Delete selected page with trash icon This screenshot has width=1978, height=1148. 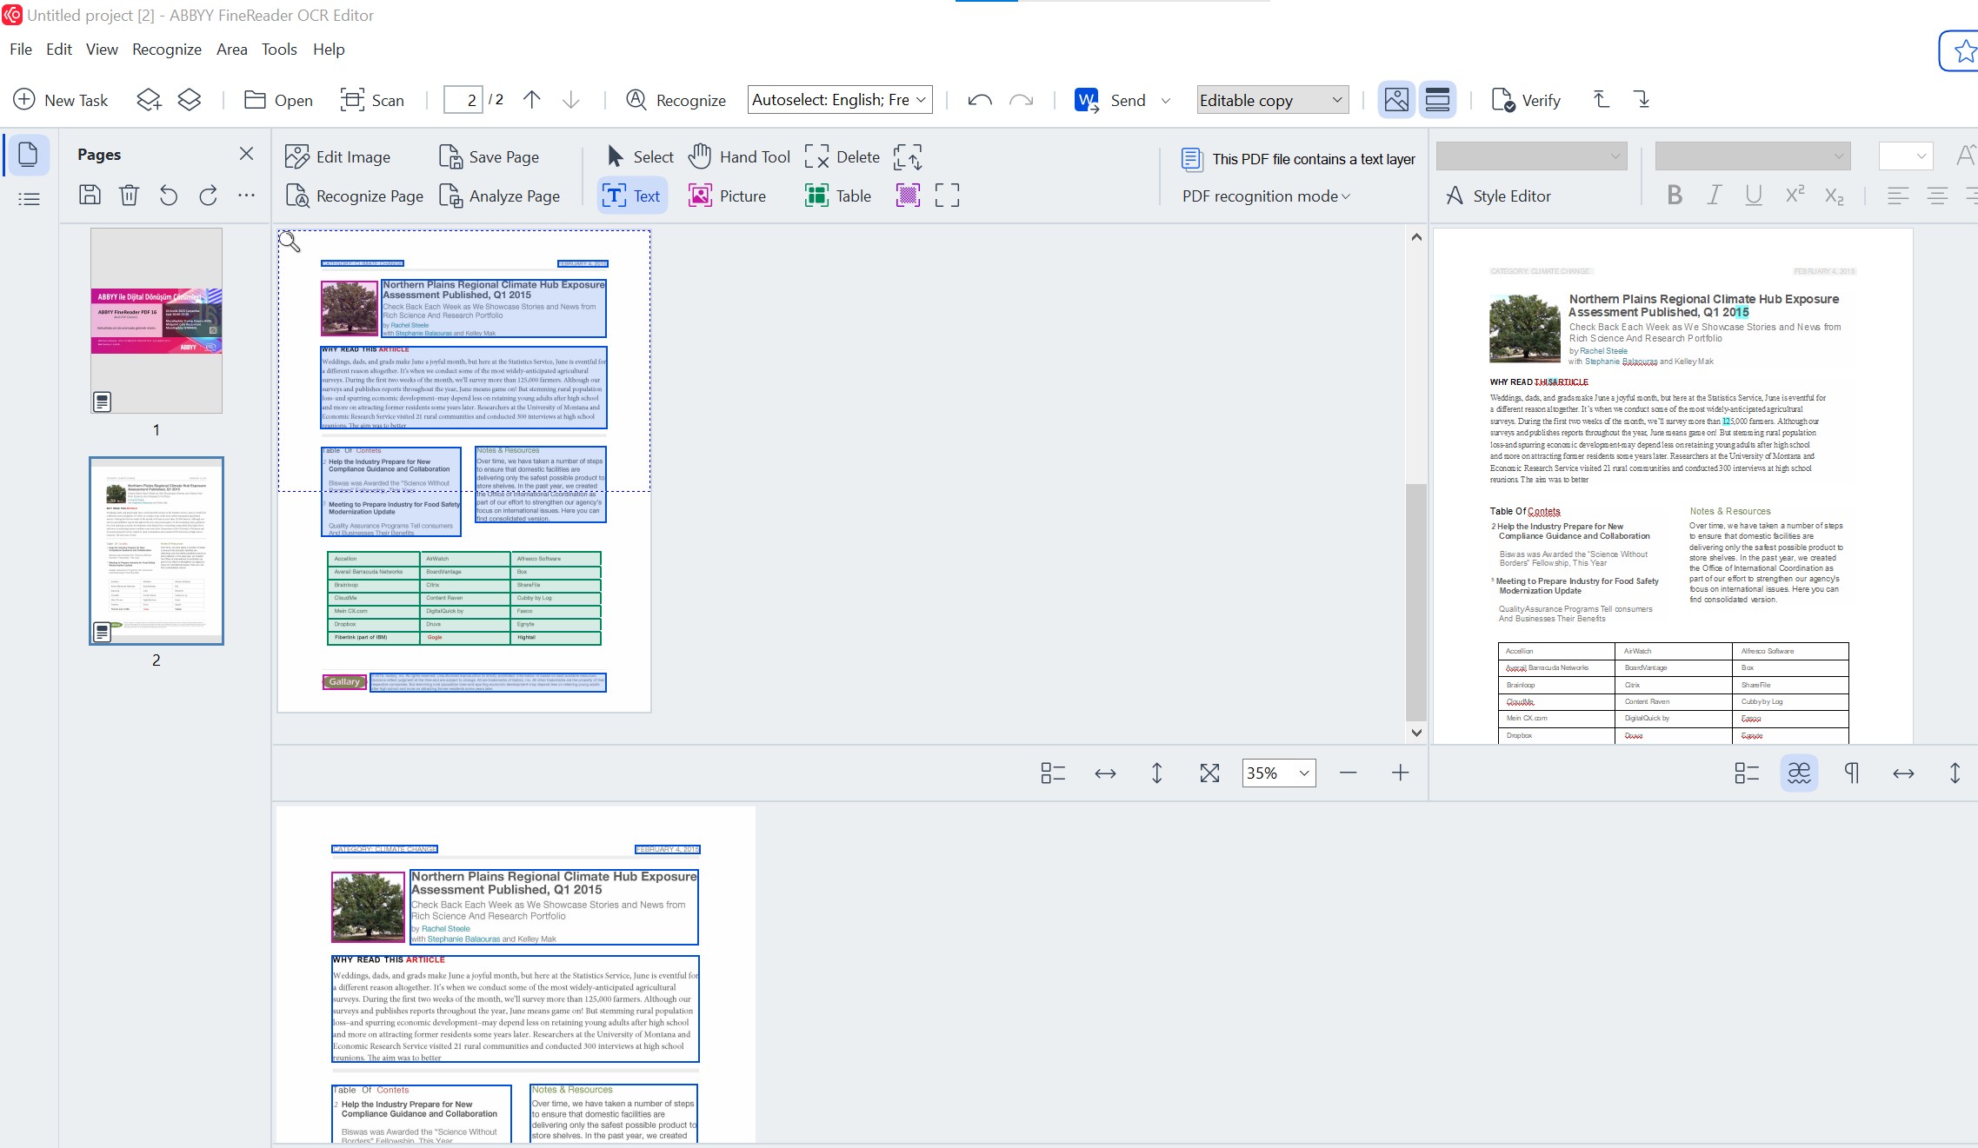(x=129, y=195)
